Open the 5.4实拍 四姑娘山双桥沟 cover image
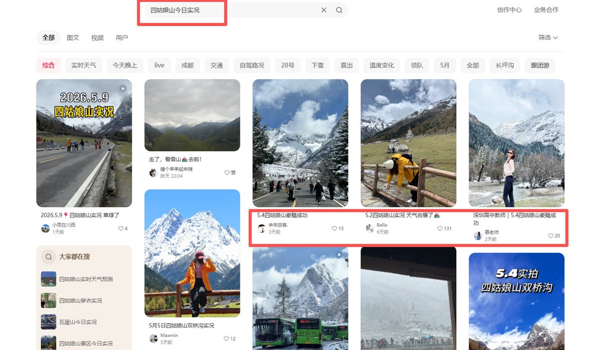 pyautogui.click(x=517, y=301)
